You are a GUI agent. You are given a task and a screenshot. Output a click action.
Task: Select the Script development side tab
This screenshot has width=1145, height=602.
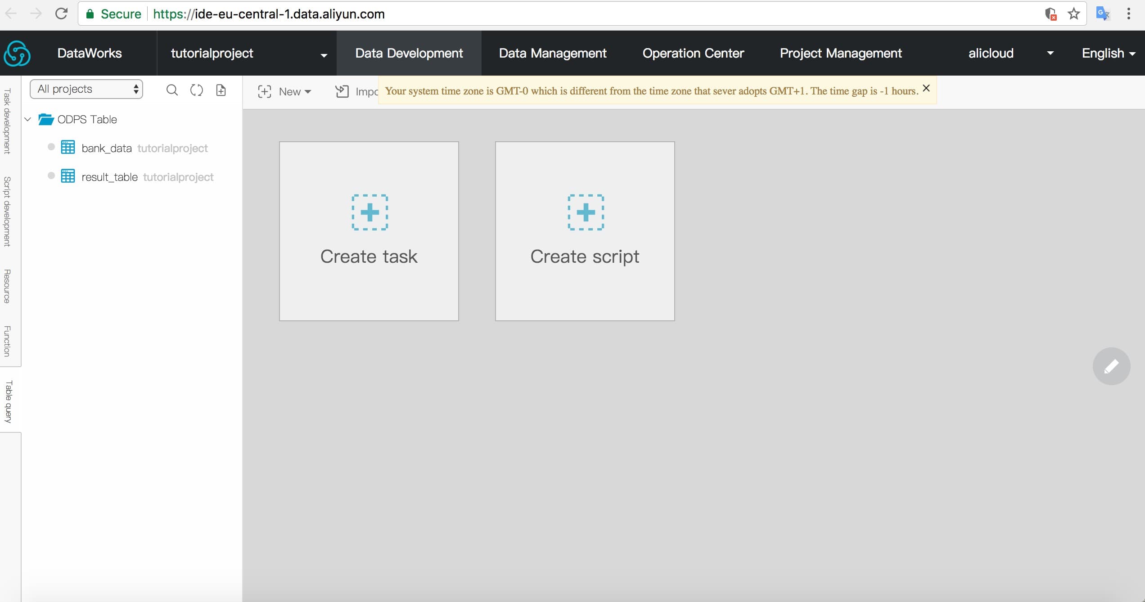pos(8,211)
